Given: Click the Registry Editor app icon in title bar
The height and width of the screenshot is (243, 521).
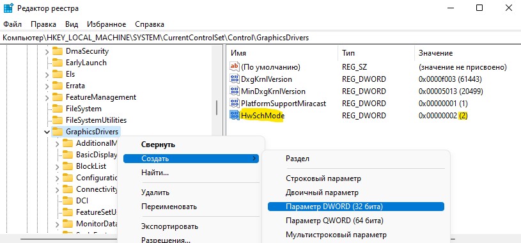Looking at the screenshot, I should coord(9,8).
